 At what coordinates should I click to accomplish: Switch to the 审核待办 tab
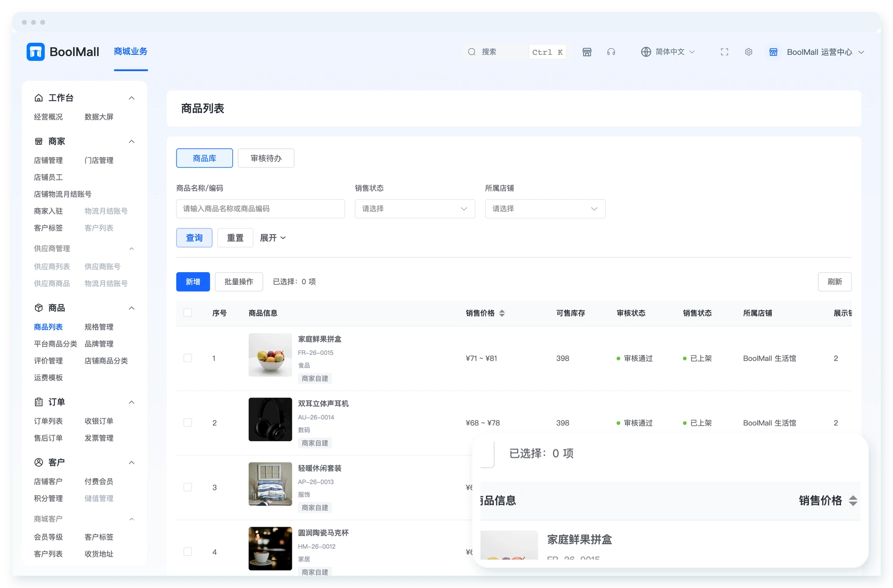[x=266, y=158]
